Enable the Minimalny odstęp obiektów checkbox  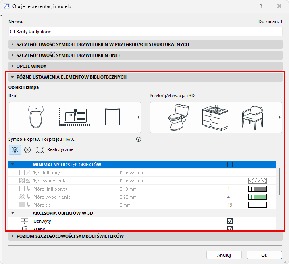coord(230,164)
